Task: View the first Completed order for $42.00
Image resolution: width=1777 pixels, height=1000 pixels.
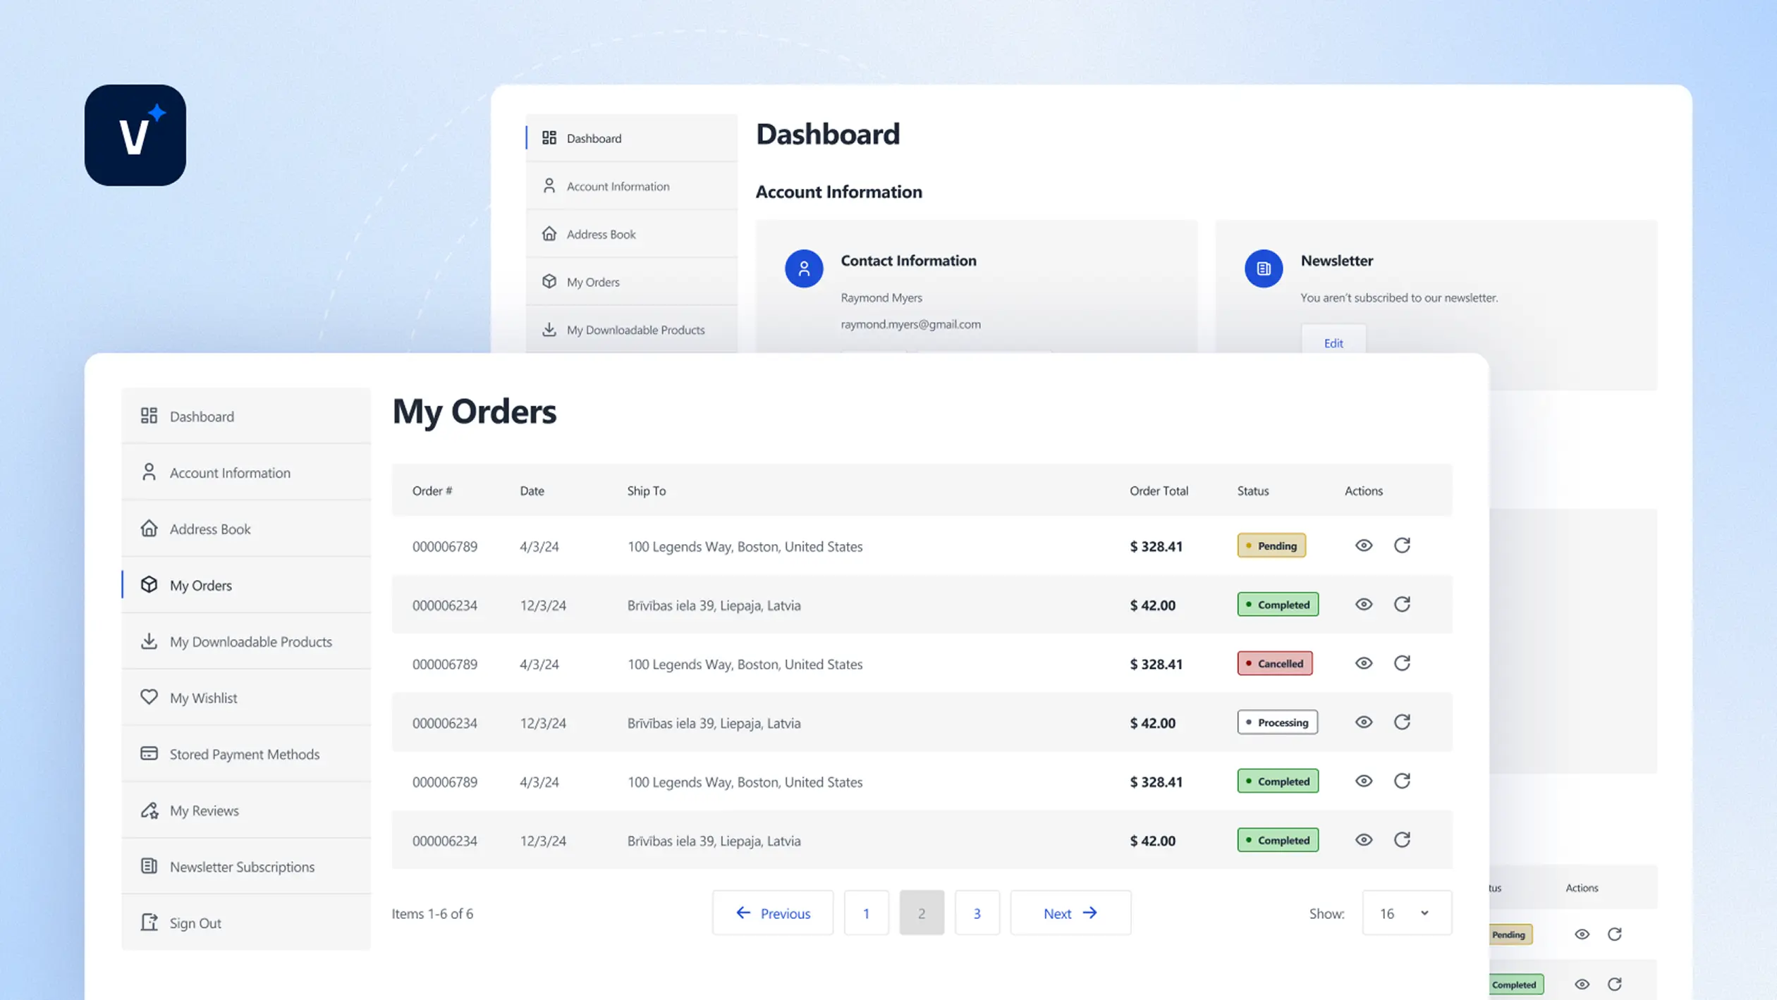Action: click(x=1363, y=604)
